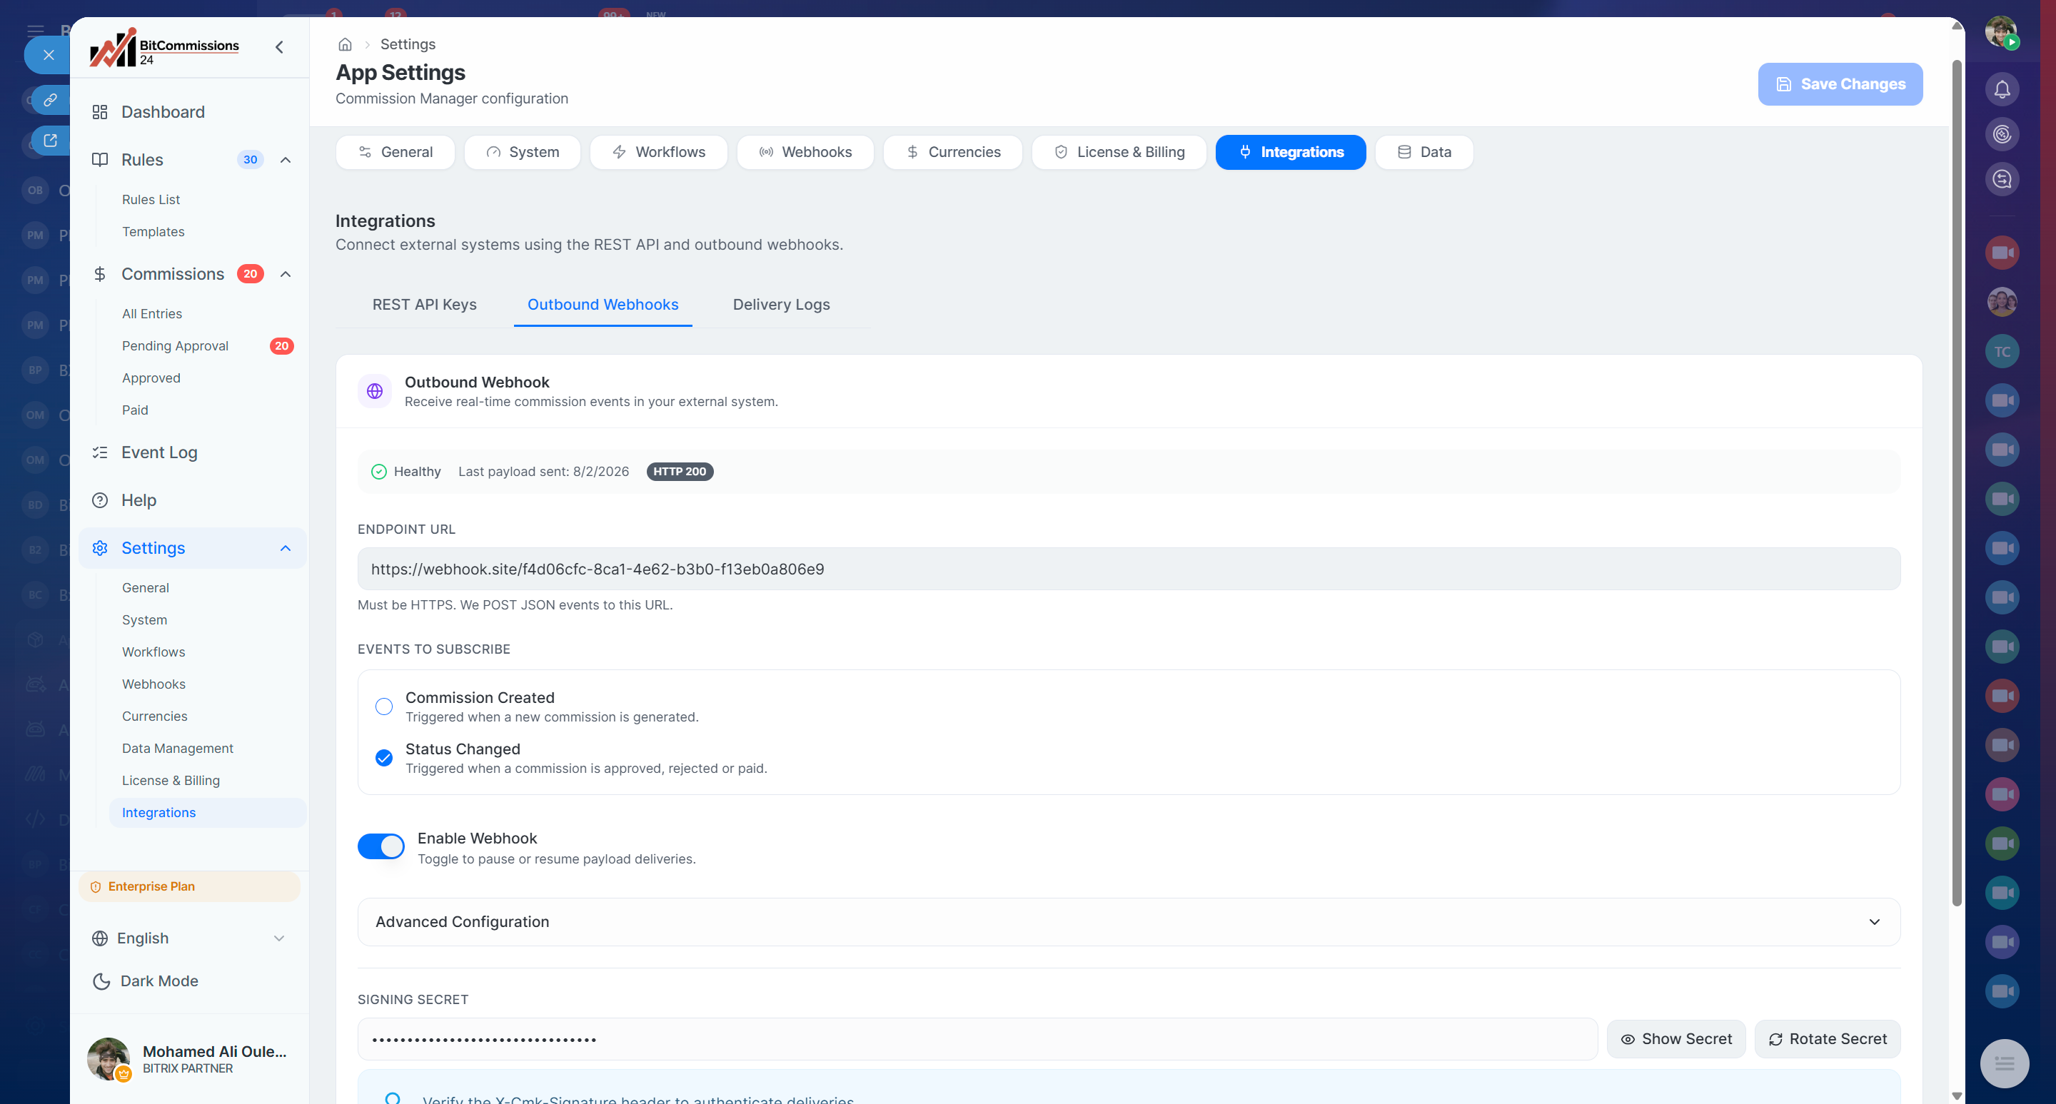Open General under sidebar Settings
Image resolution: width=2056 pixels, height=1104 pixels.
pos(145,588)
